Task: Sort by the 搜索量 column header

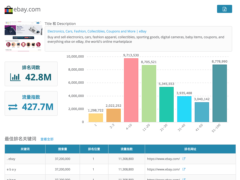Action: coord(63,149)
